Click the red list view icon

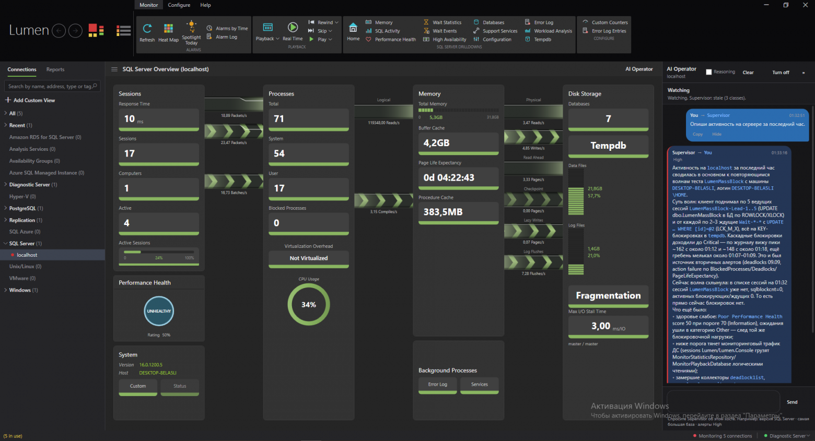tap(124, 30)
